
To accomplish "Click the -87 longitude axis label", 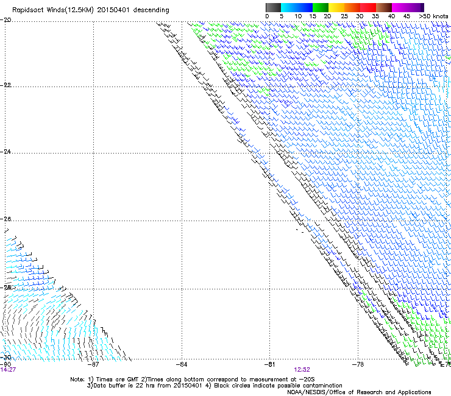I will (x=93, y=364).
